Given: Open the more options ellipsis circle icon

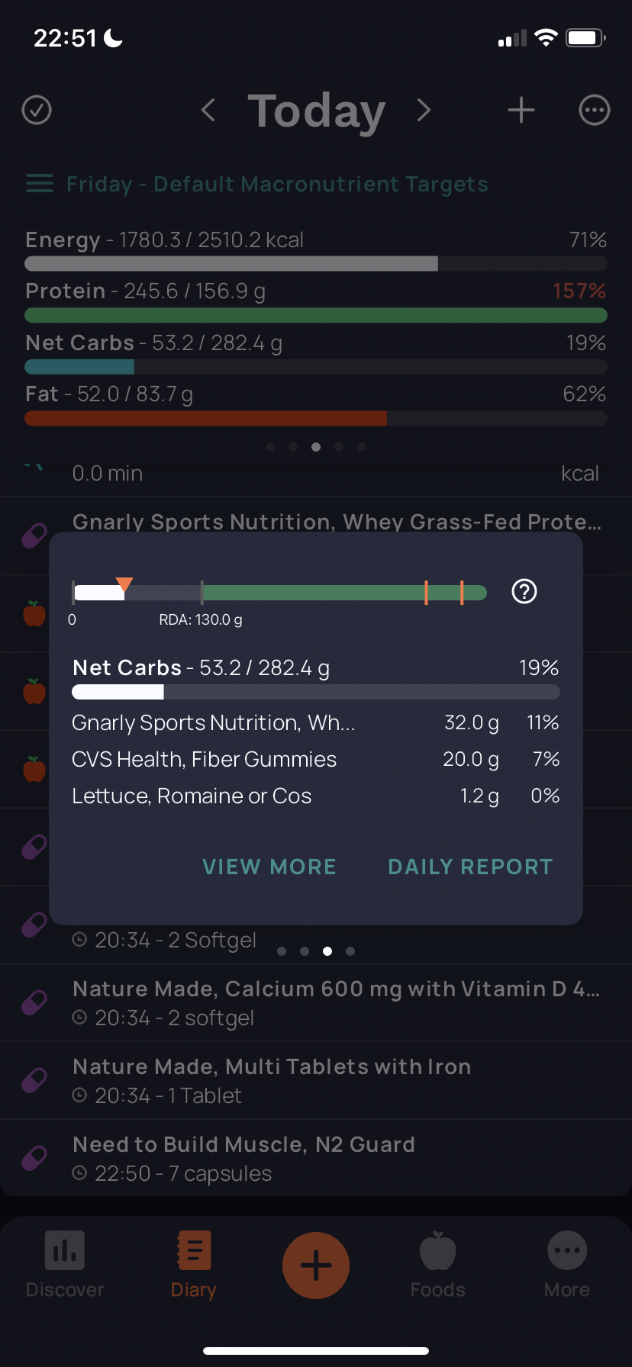Looking at the screenshot, I should click(x=595, y=110).
